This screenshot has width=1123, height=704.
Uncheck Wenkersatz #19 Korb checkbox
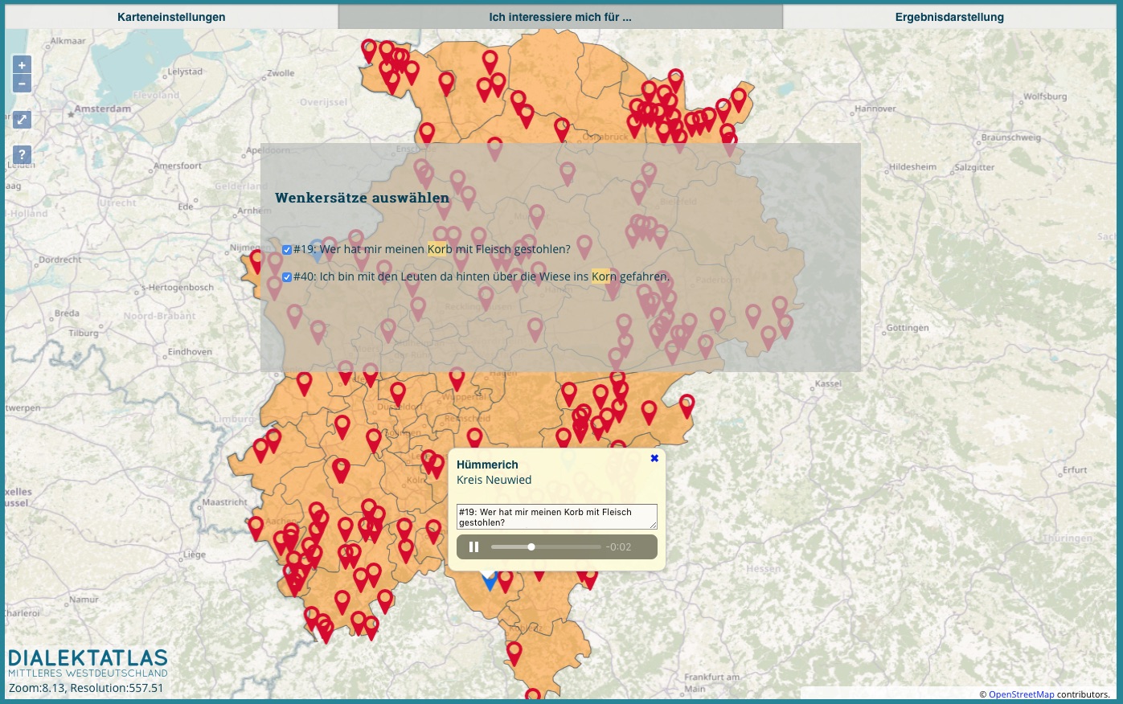click(x=287, y=250)
